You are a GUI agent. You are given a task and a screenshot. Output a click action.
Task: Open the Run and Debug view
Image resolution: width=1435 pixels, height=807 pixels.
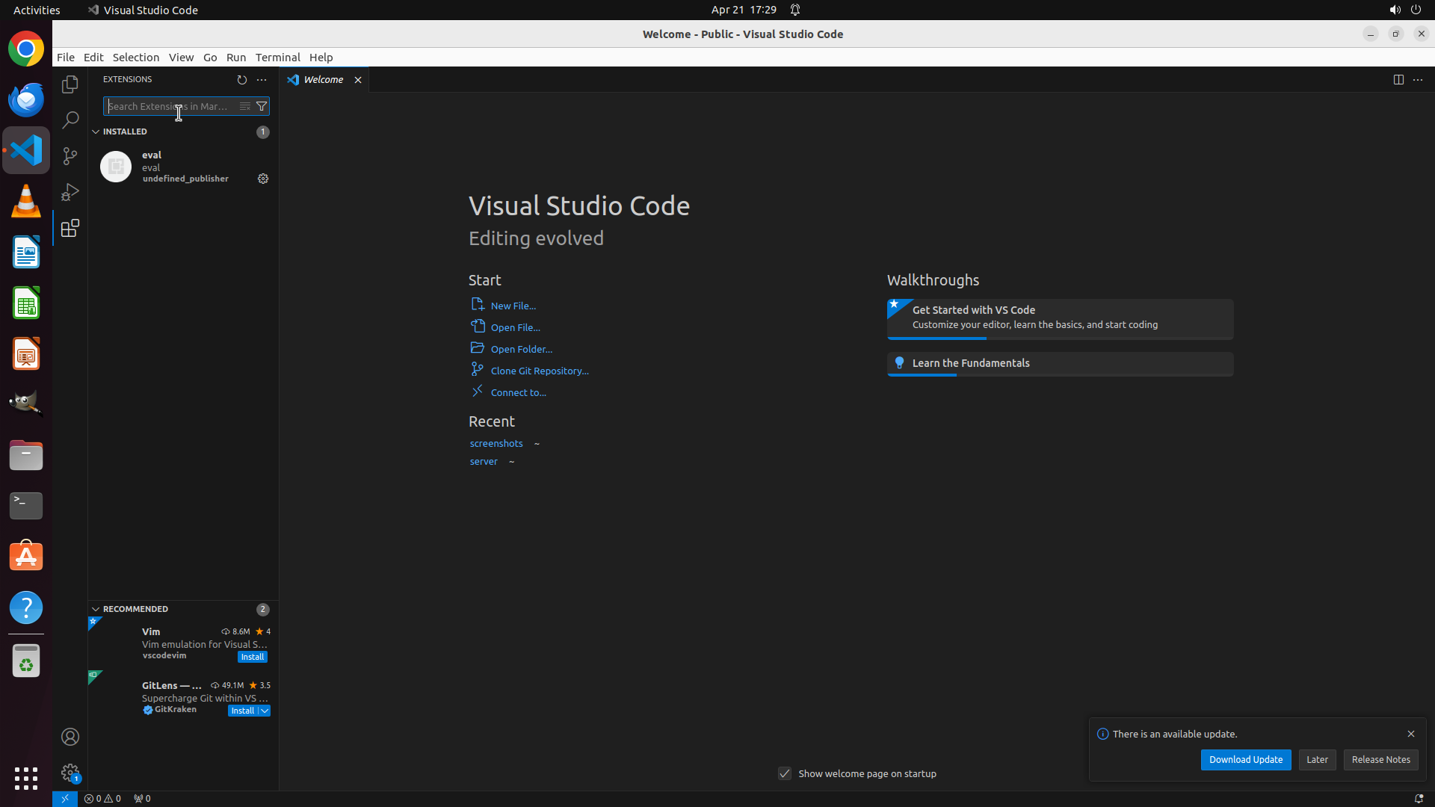(70, 192)
